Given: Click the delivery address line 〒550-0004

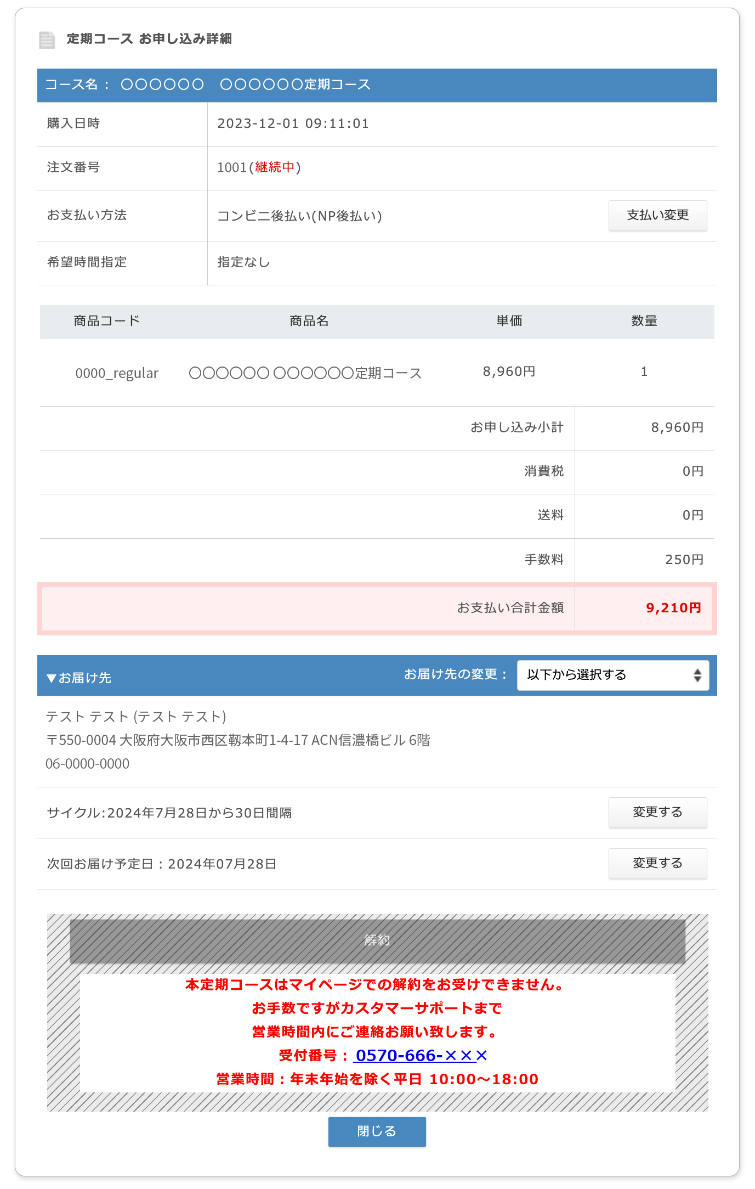Looking at the screenshot, I should point(237,740).
